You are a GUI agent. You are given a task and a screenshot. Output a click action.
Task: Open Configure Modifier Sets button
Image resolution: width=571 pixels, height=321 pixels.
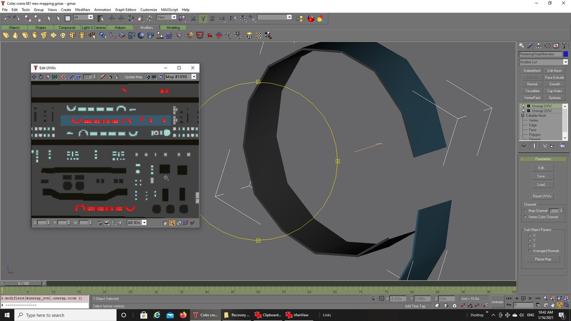pos(563,146)
